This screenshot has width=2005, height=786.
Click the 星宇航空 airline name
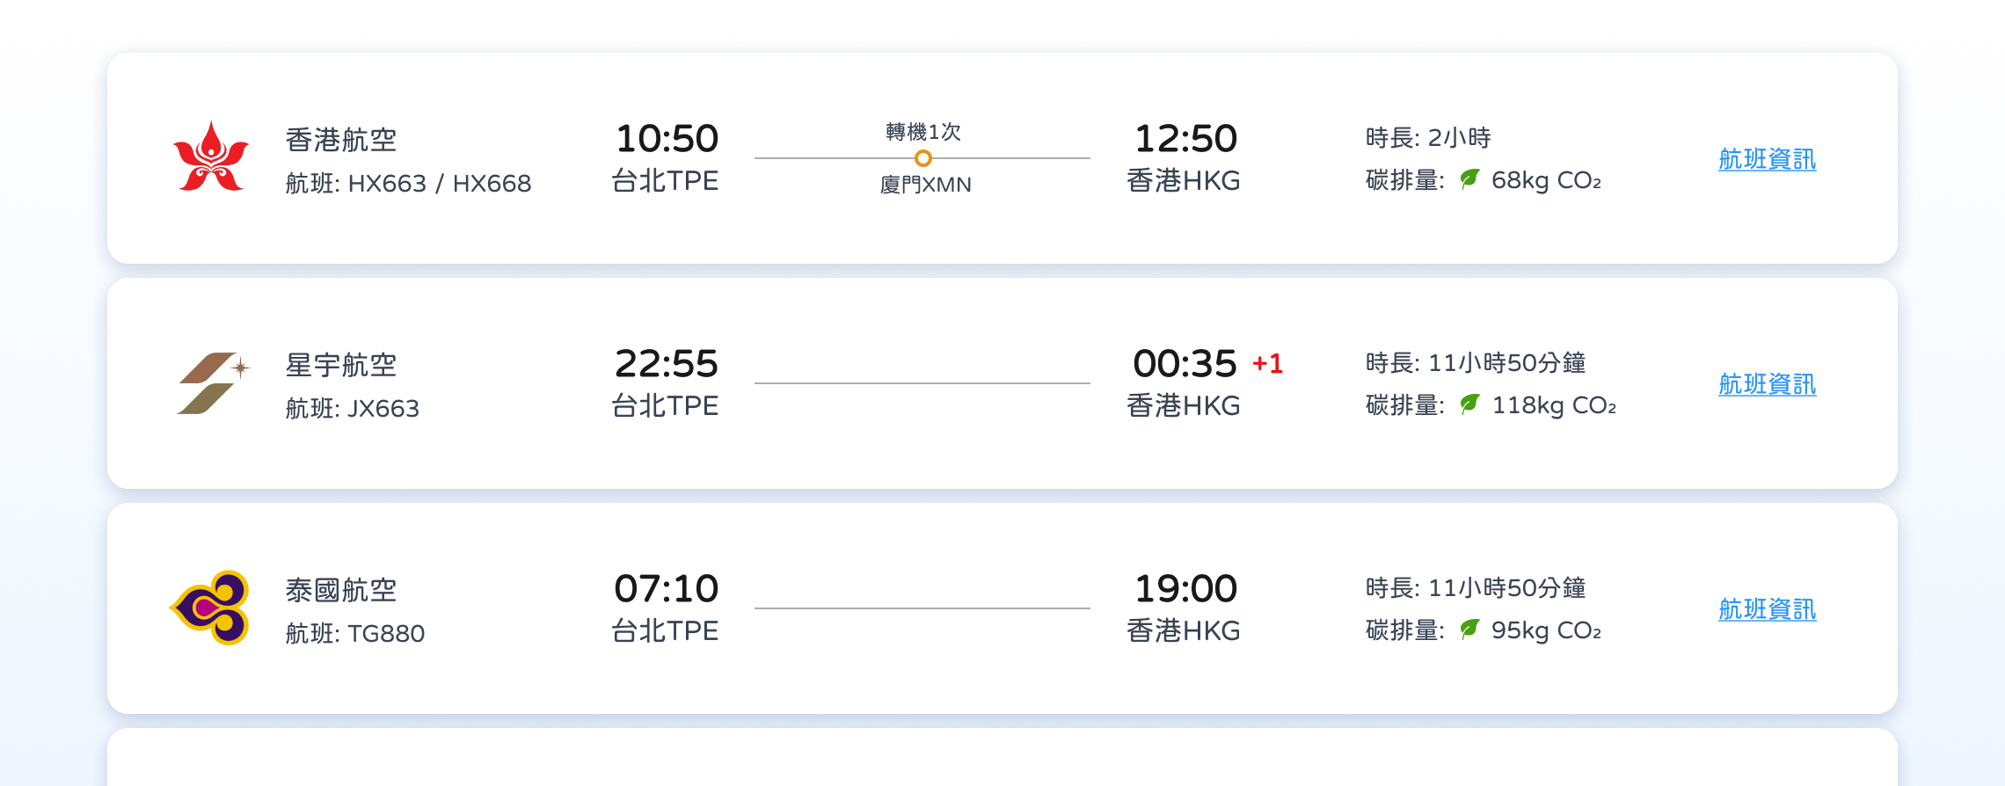341,365
